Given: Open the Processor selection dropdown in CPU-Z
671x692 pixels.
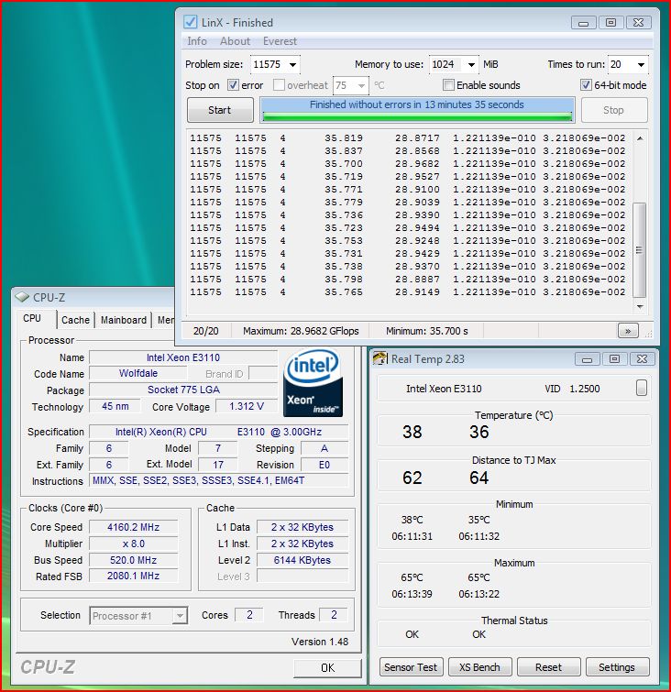Looking at the screenshot, I should (x=180, y=616).
